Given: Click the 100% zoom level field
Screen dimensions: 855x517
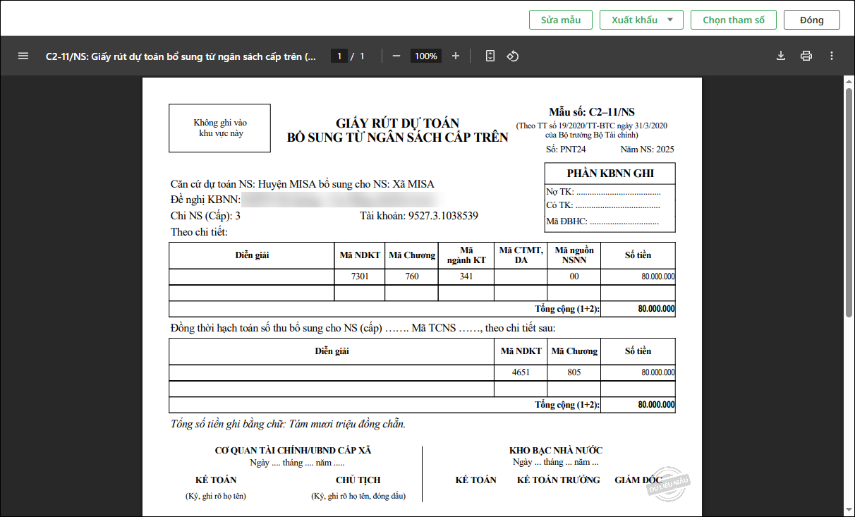Looking at the screenshot, I should [426, 56].
